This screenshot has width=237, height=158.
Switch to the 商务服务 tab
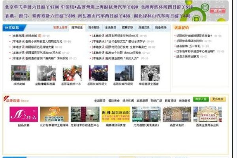94,28
